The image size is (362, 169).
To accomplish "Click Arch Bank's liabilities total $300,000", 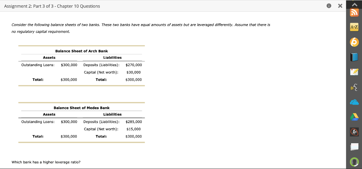I will [x=134, y=80].
